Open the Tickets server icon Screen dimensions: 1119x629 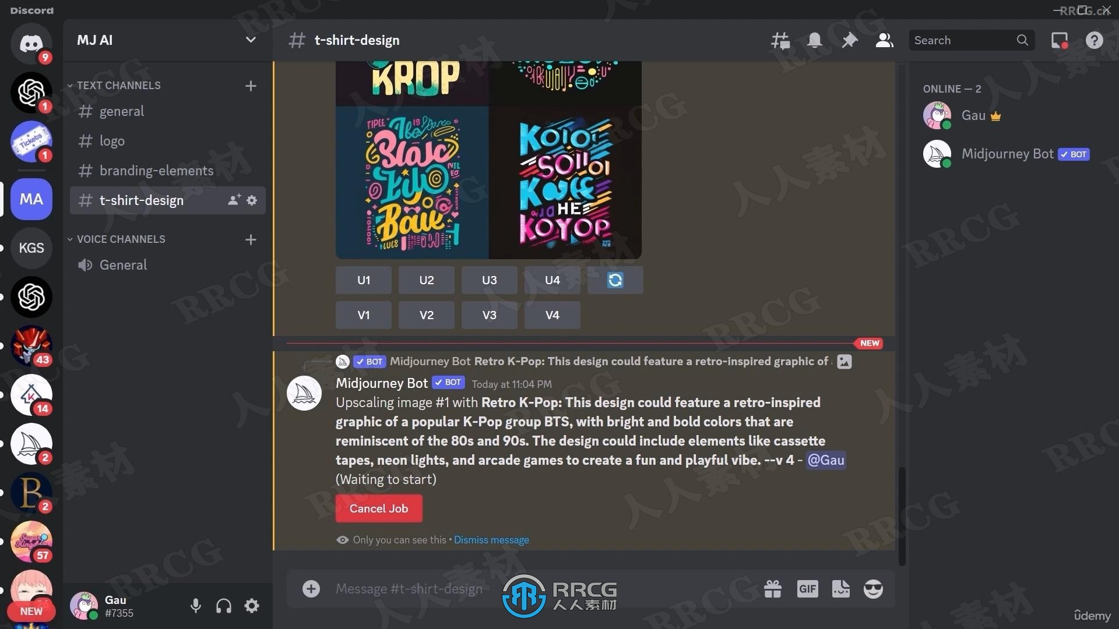point(31,142)
